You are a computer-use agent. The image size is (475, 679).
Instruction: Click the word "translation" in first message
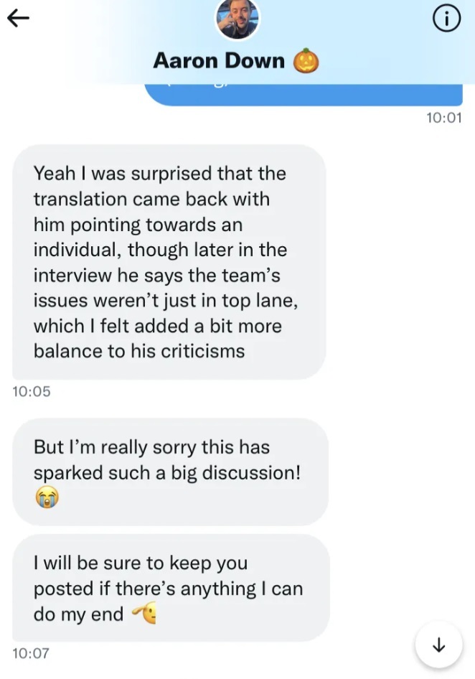(80, 199)
